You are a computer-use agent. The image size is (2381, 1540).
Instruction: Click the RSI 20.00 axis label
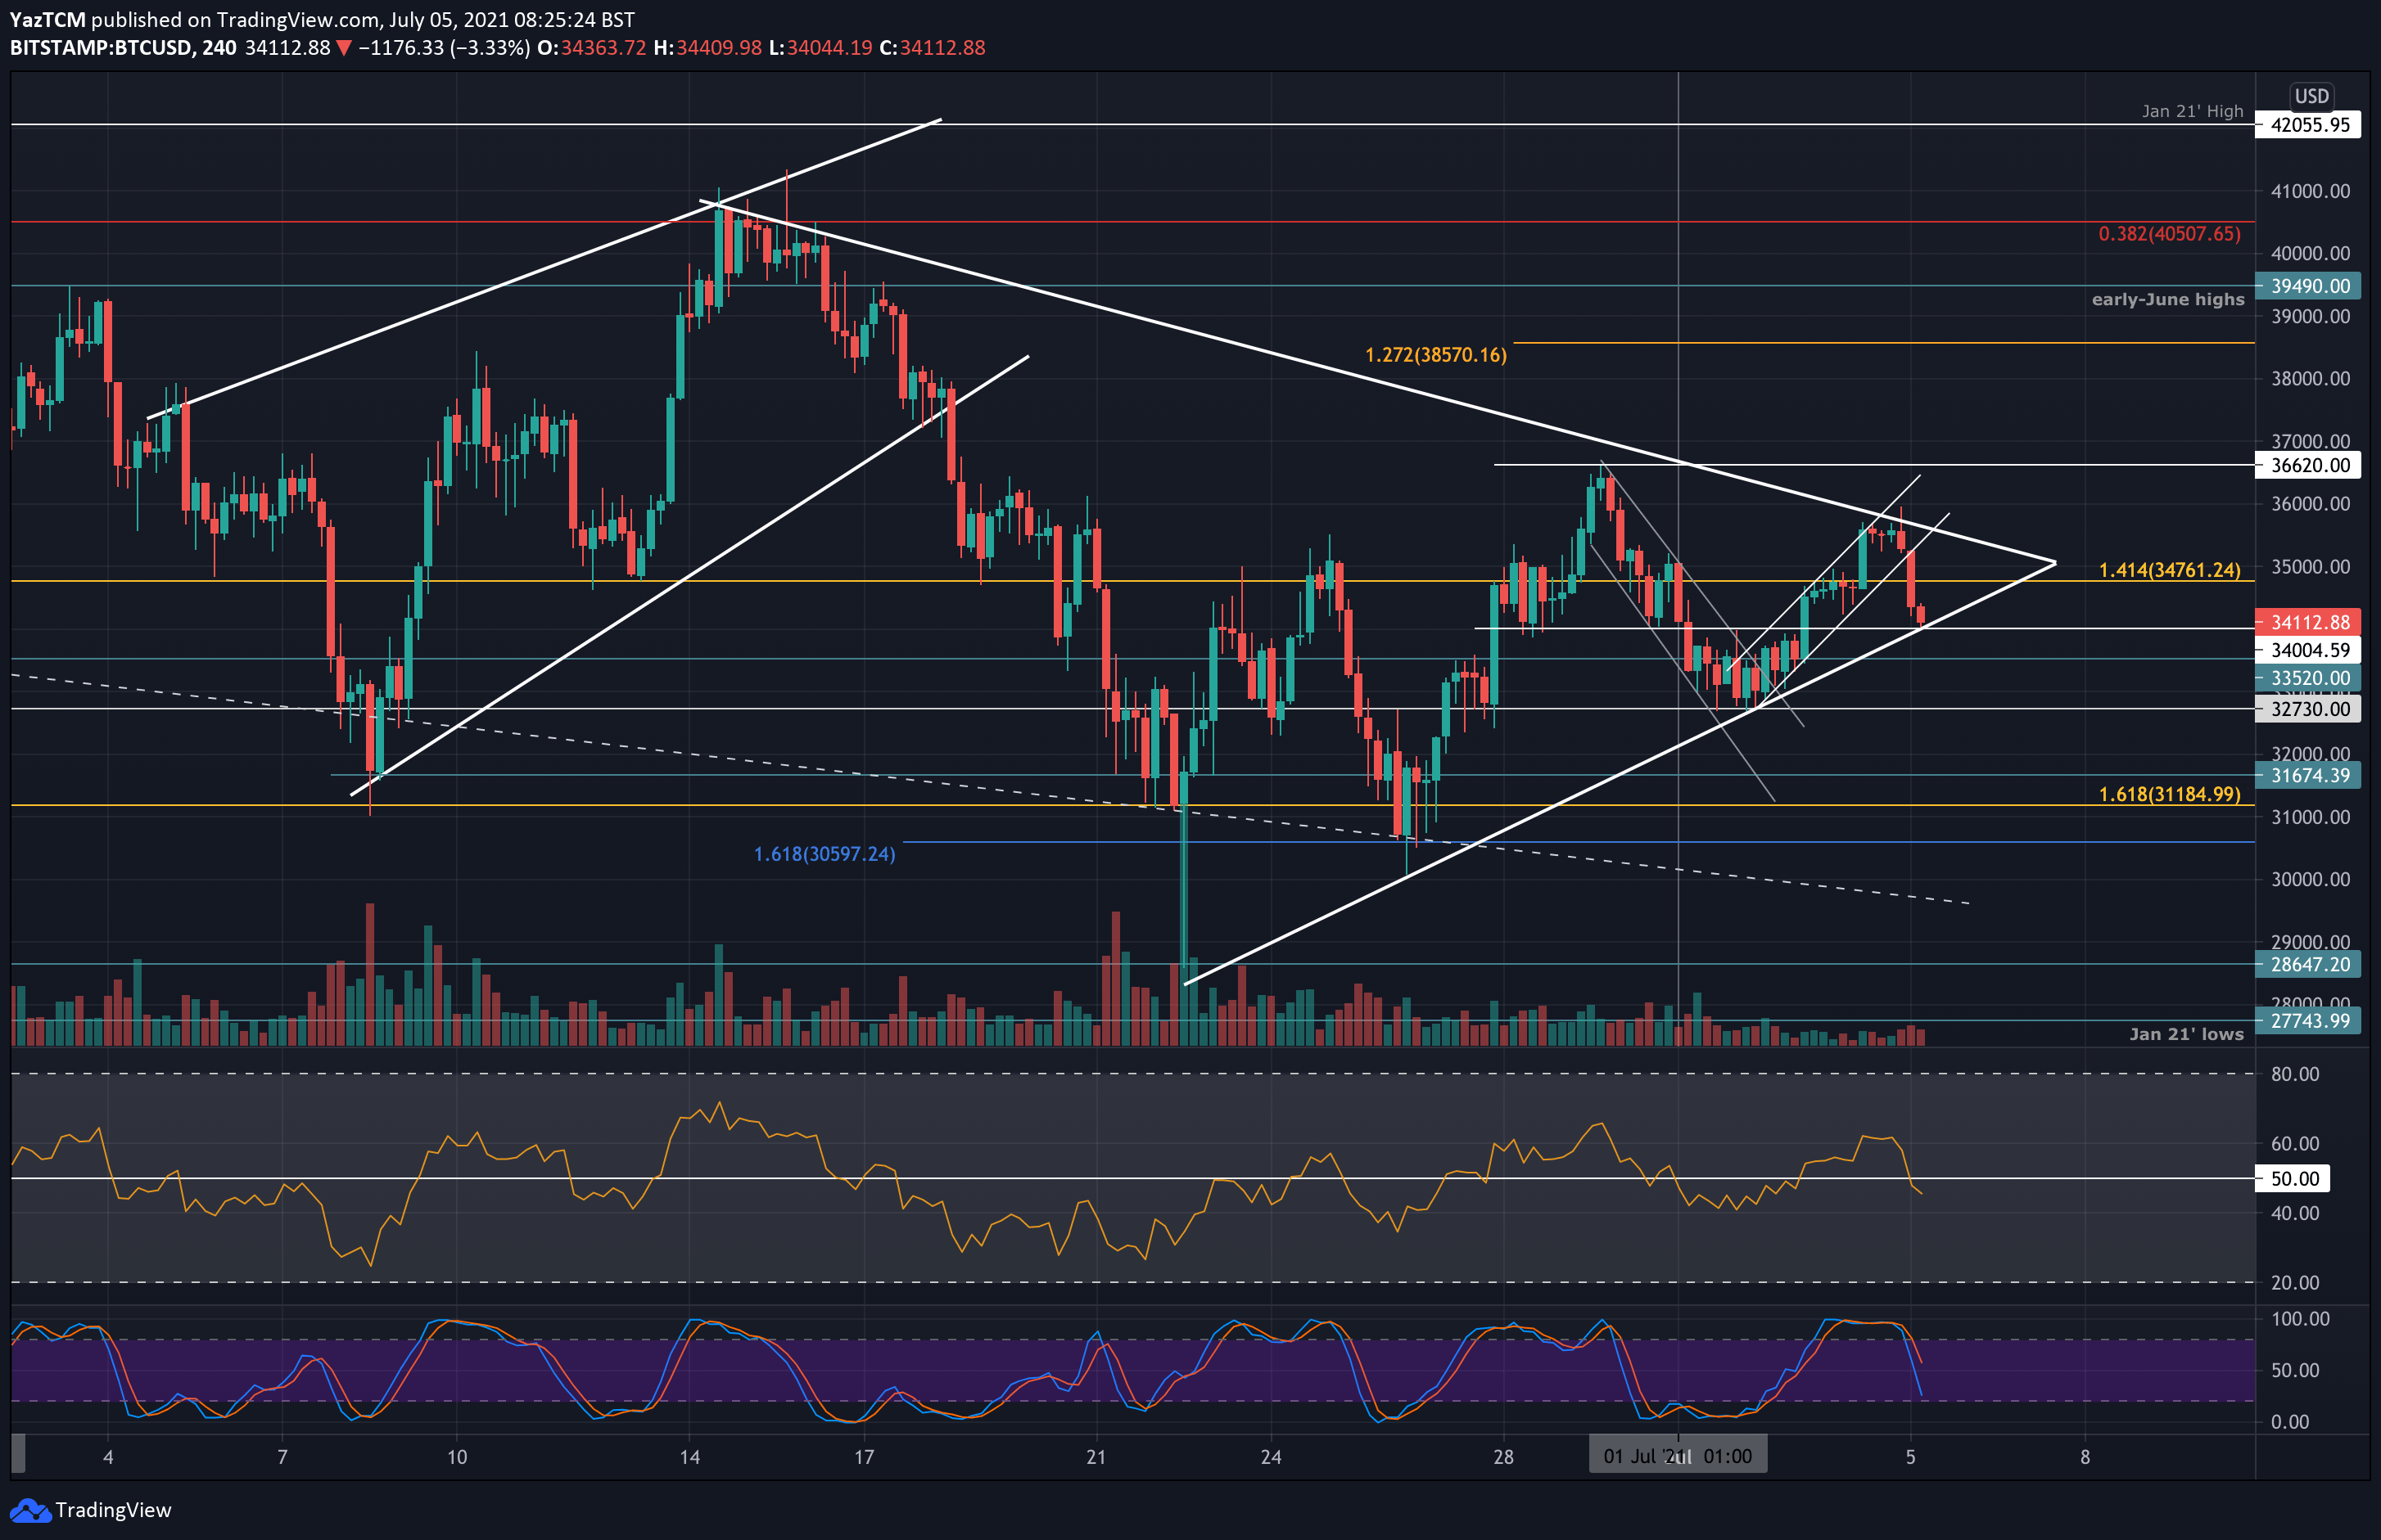[x=2295, y=1282]
